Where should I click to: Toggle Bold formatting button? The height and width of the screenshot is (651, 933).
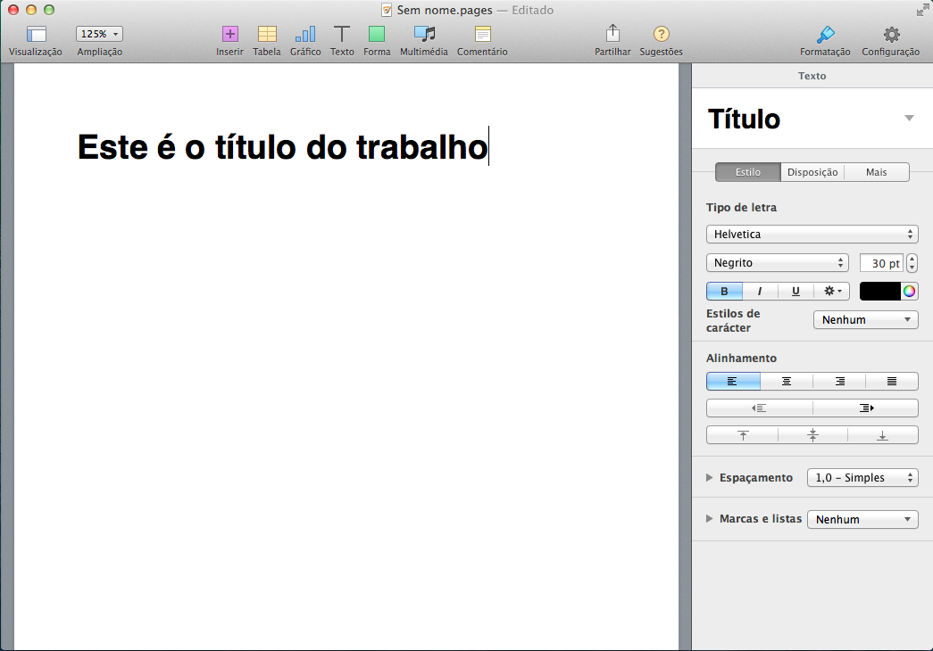(724, 291)
